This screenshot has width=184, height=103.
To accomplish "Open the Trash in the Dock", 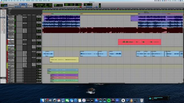I will coord(142,100).
